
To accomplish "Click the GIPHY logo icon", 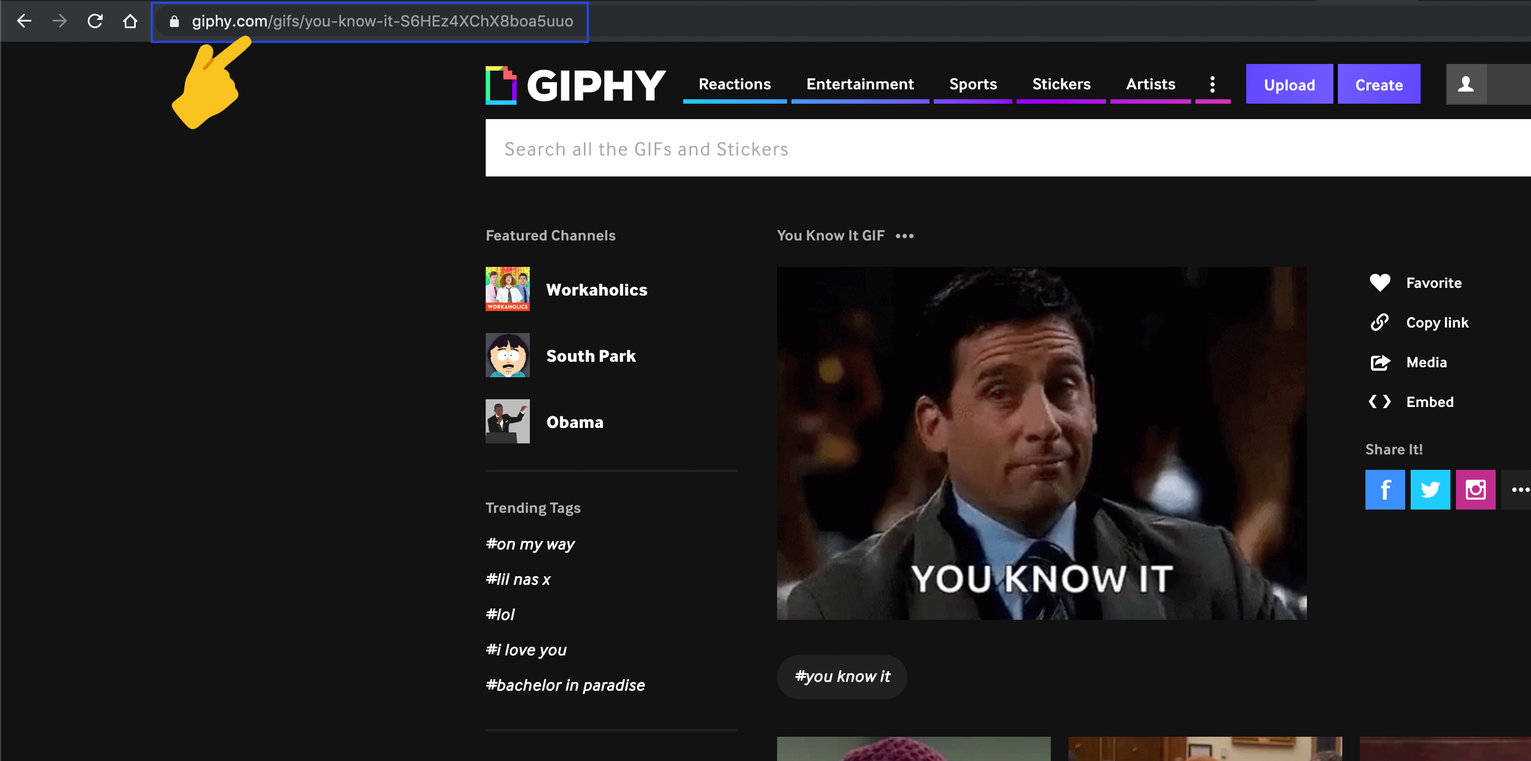I will (x=501, y=84).
